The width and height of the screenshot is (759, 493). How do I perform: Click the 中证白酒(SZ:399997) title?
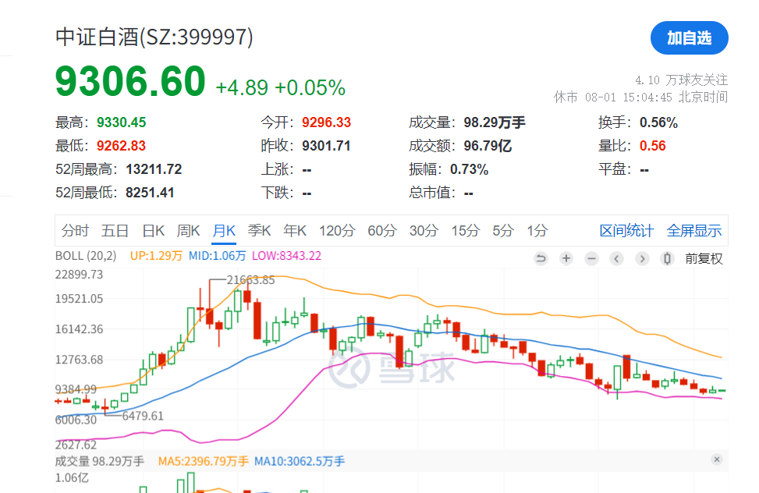(154, 37)
